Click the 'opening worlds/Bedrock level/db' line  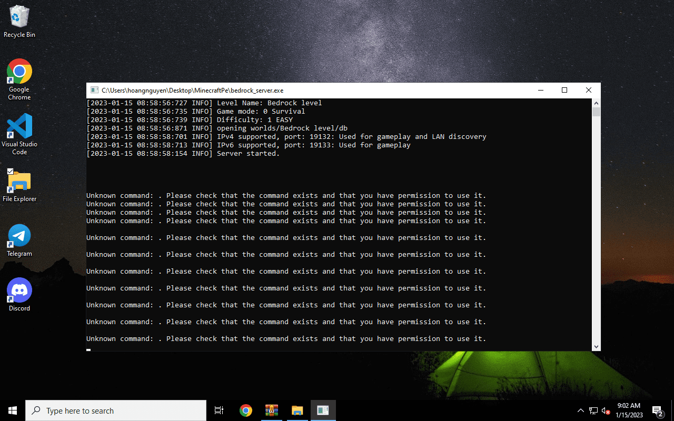click(x=217, y=128)
